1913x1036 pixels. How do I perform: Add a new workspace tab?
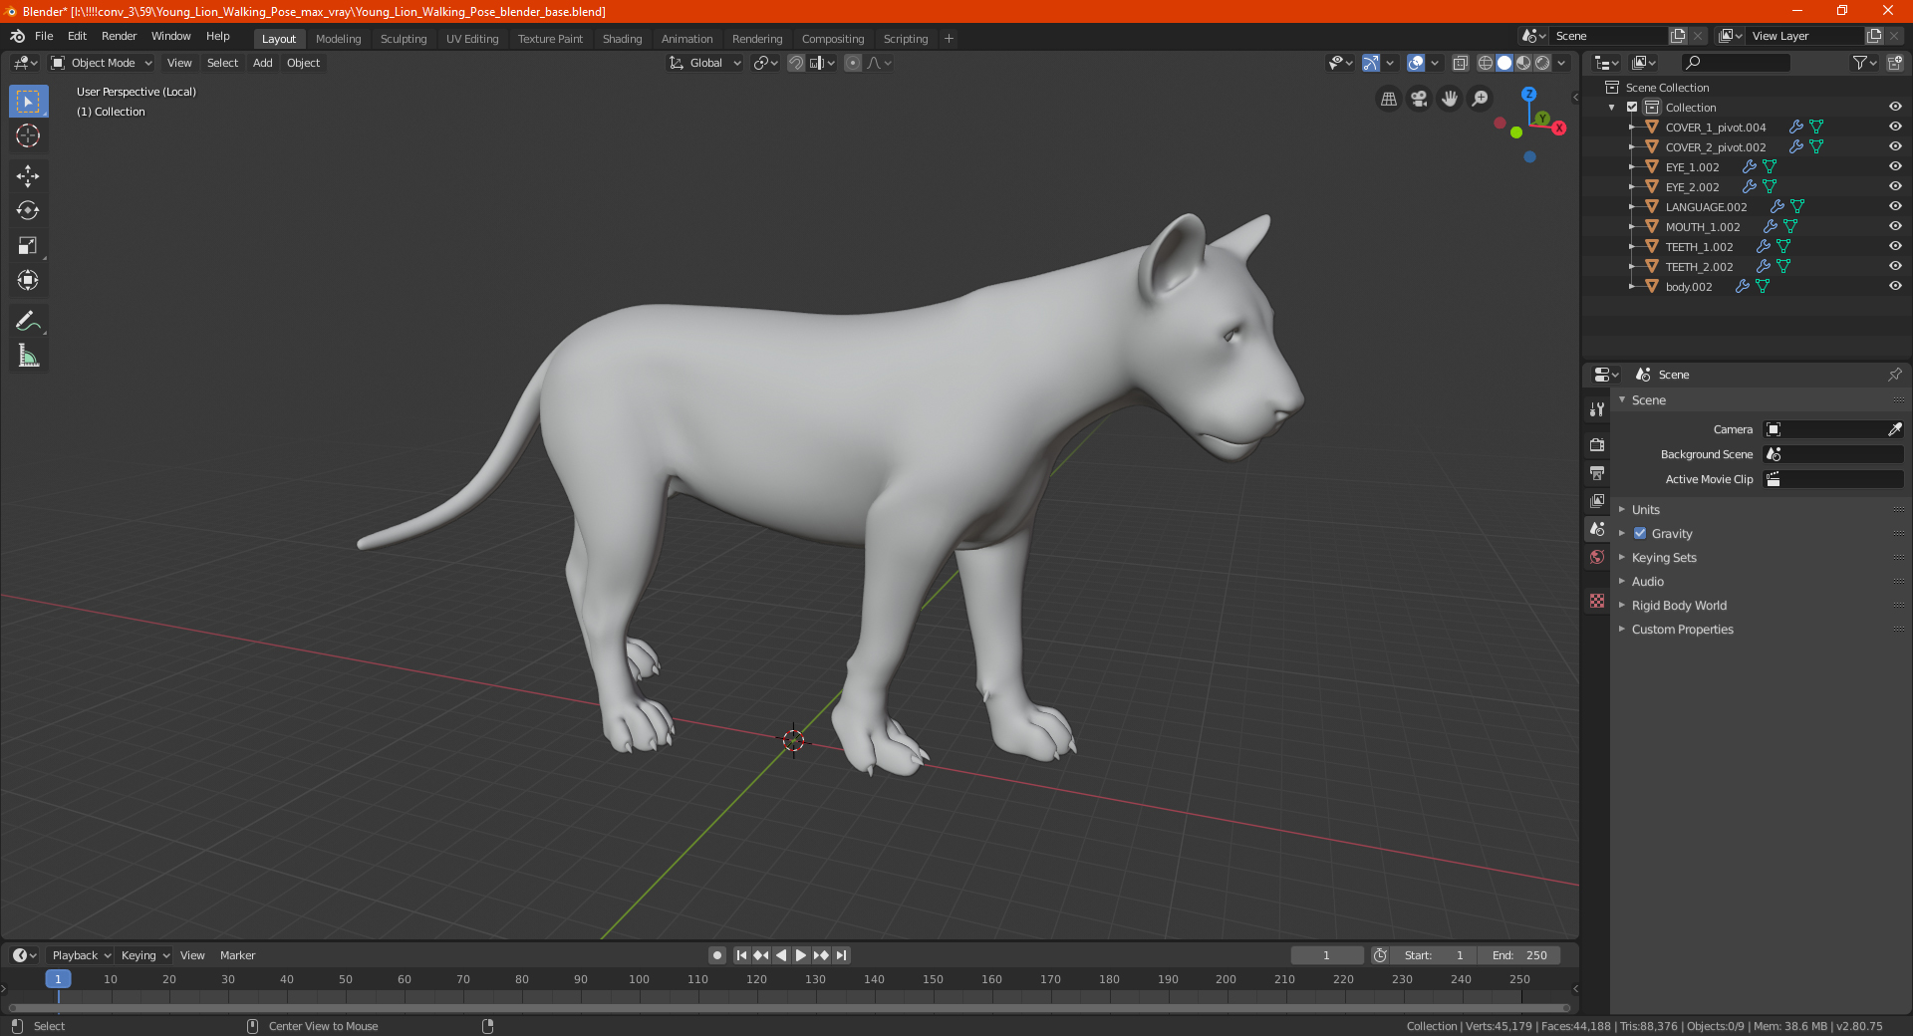(x=949, y=39)
